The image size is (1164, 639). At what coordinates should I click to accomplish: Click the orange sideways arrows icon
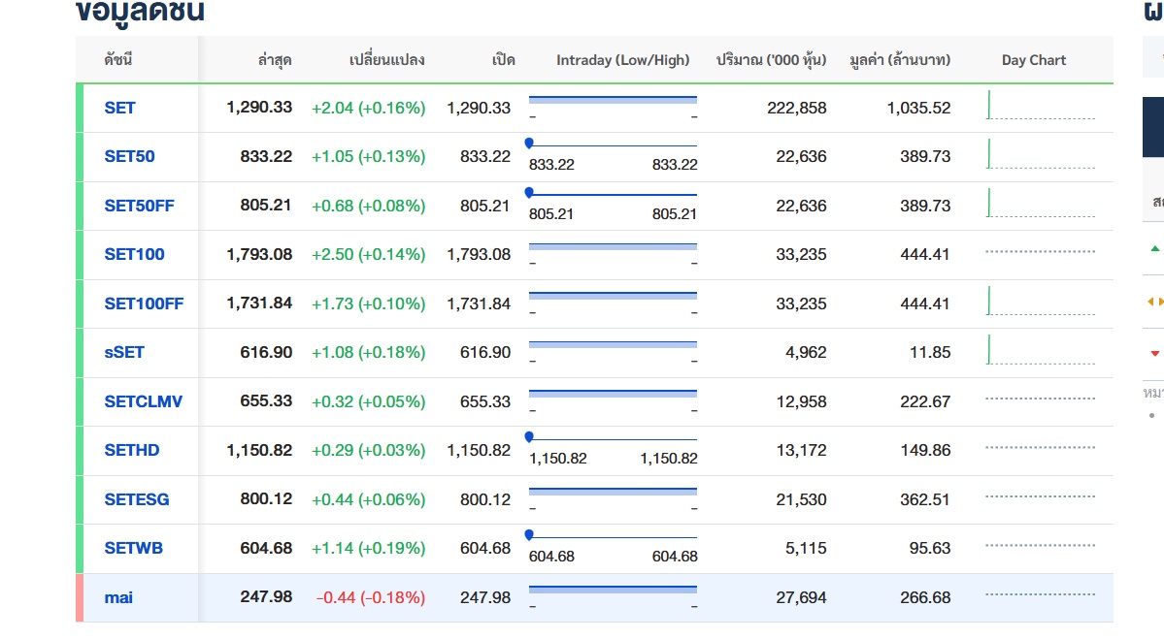[1154, 302]
